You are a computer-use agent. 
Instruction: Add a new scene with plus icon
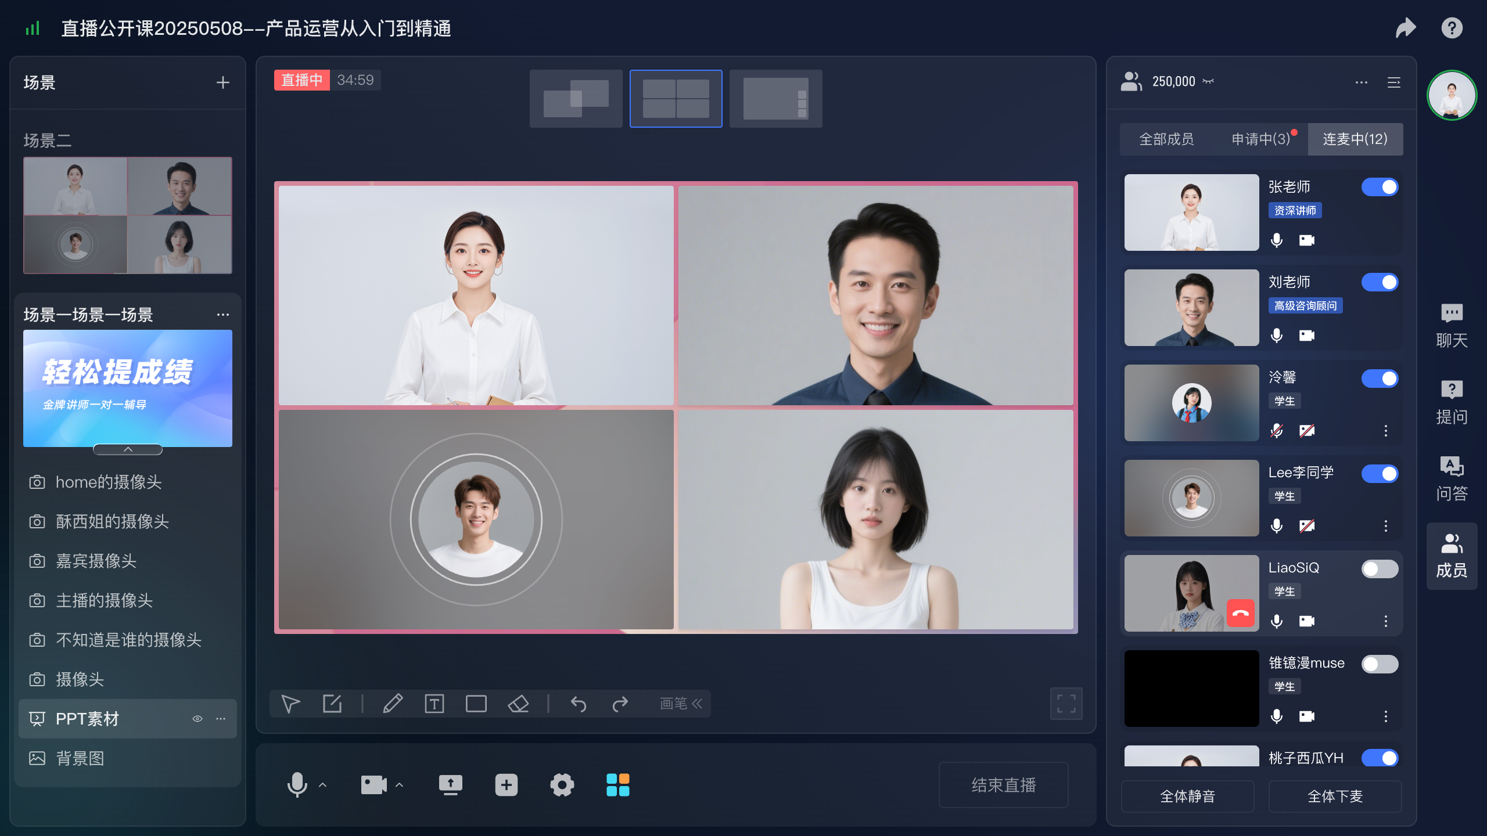click(x=223, y=82)
